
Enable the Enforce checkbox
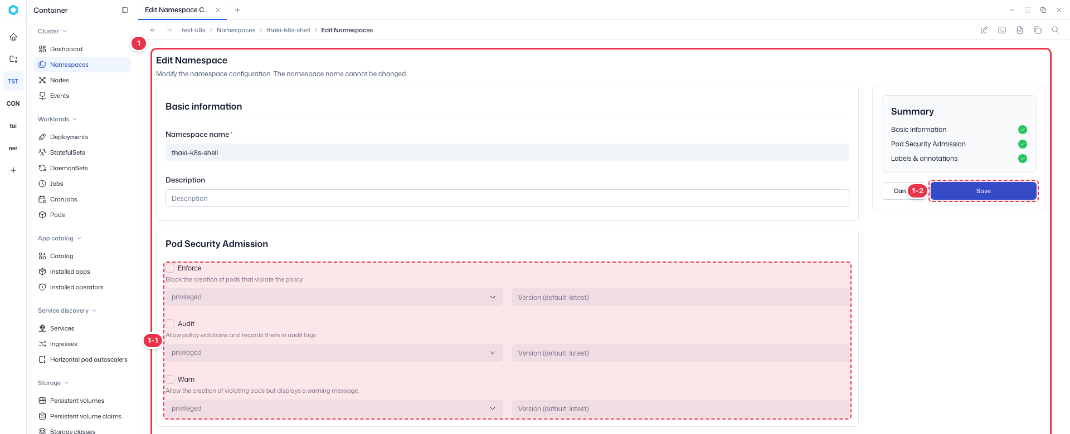[171, 268]
